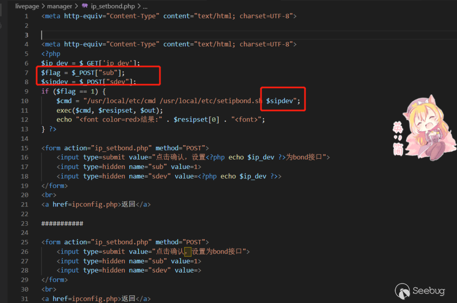Image resolution: width=457 pixels, height=303 pixels.
Task: Click the <?php opening tag
Action: pyautogui.click(x=51, y=54)
